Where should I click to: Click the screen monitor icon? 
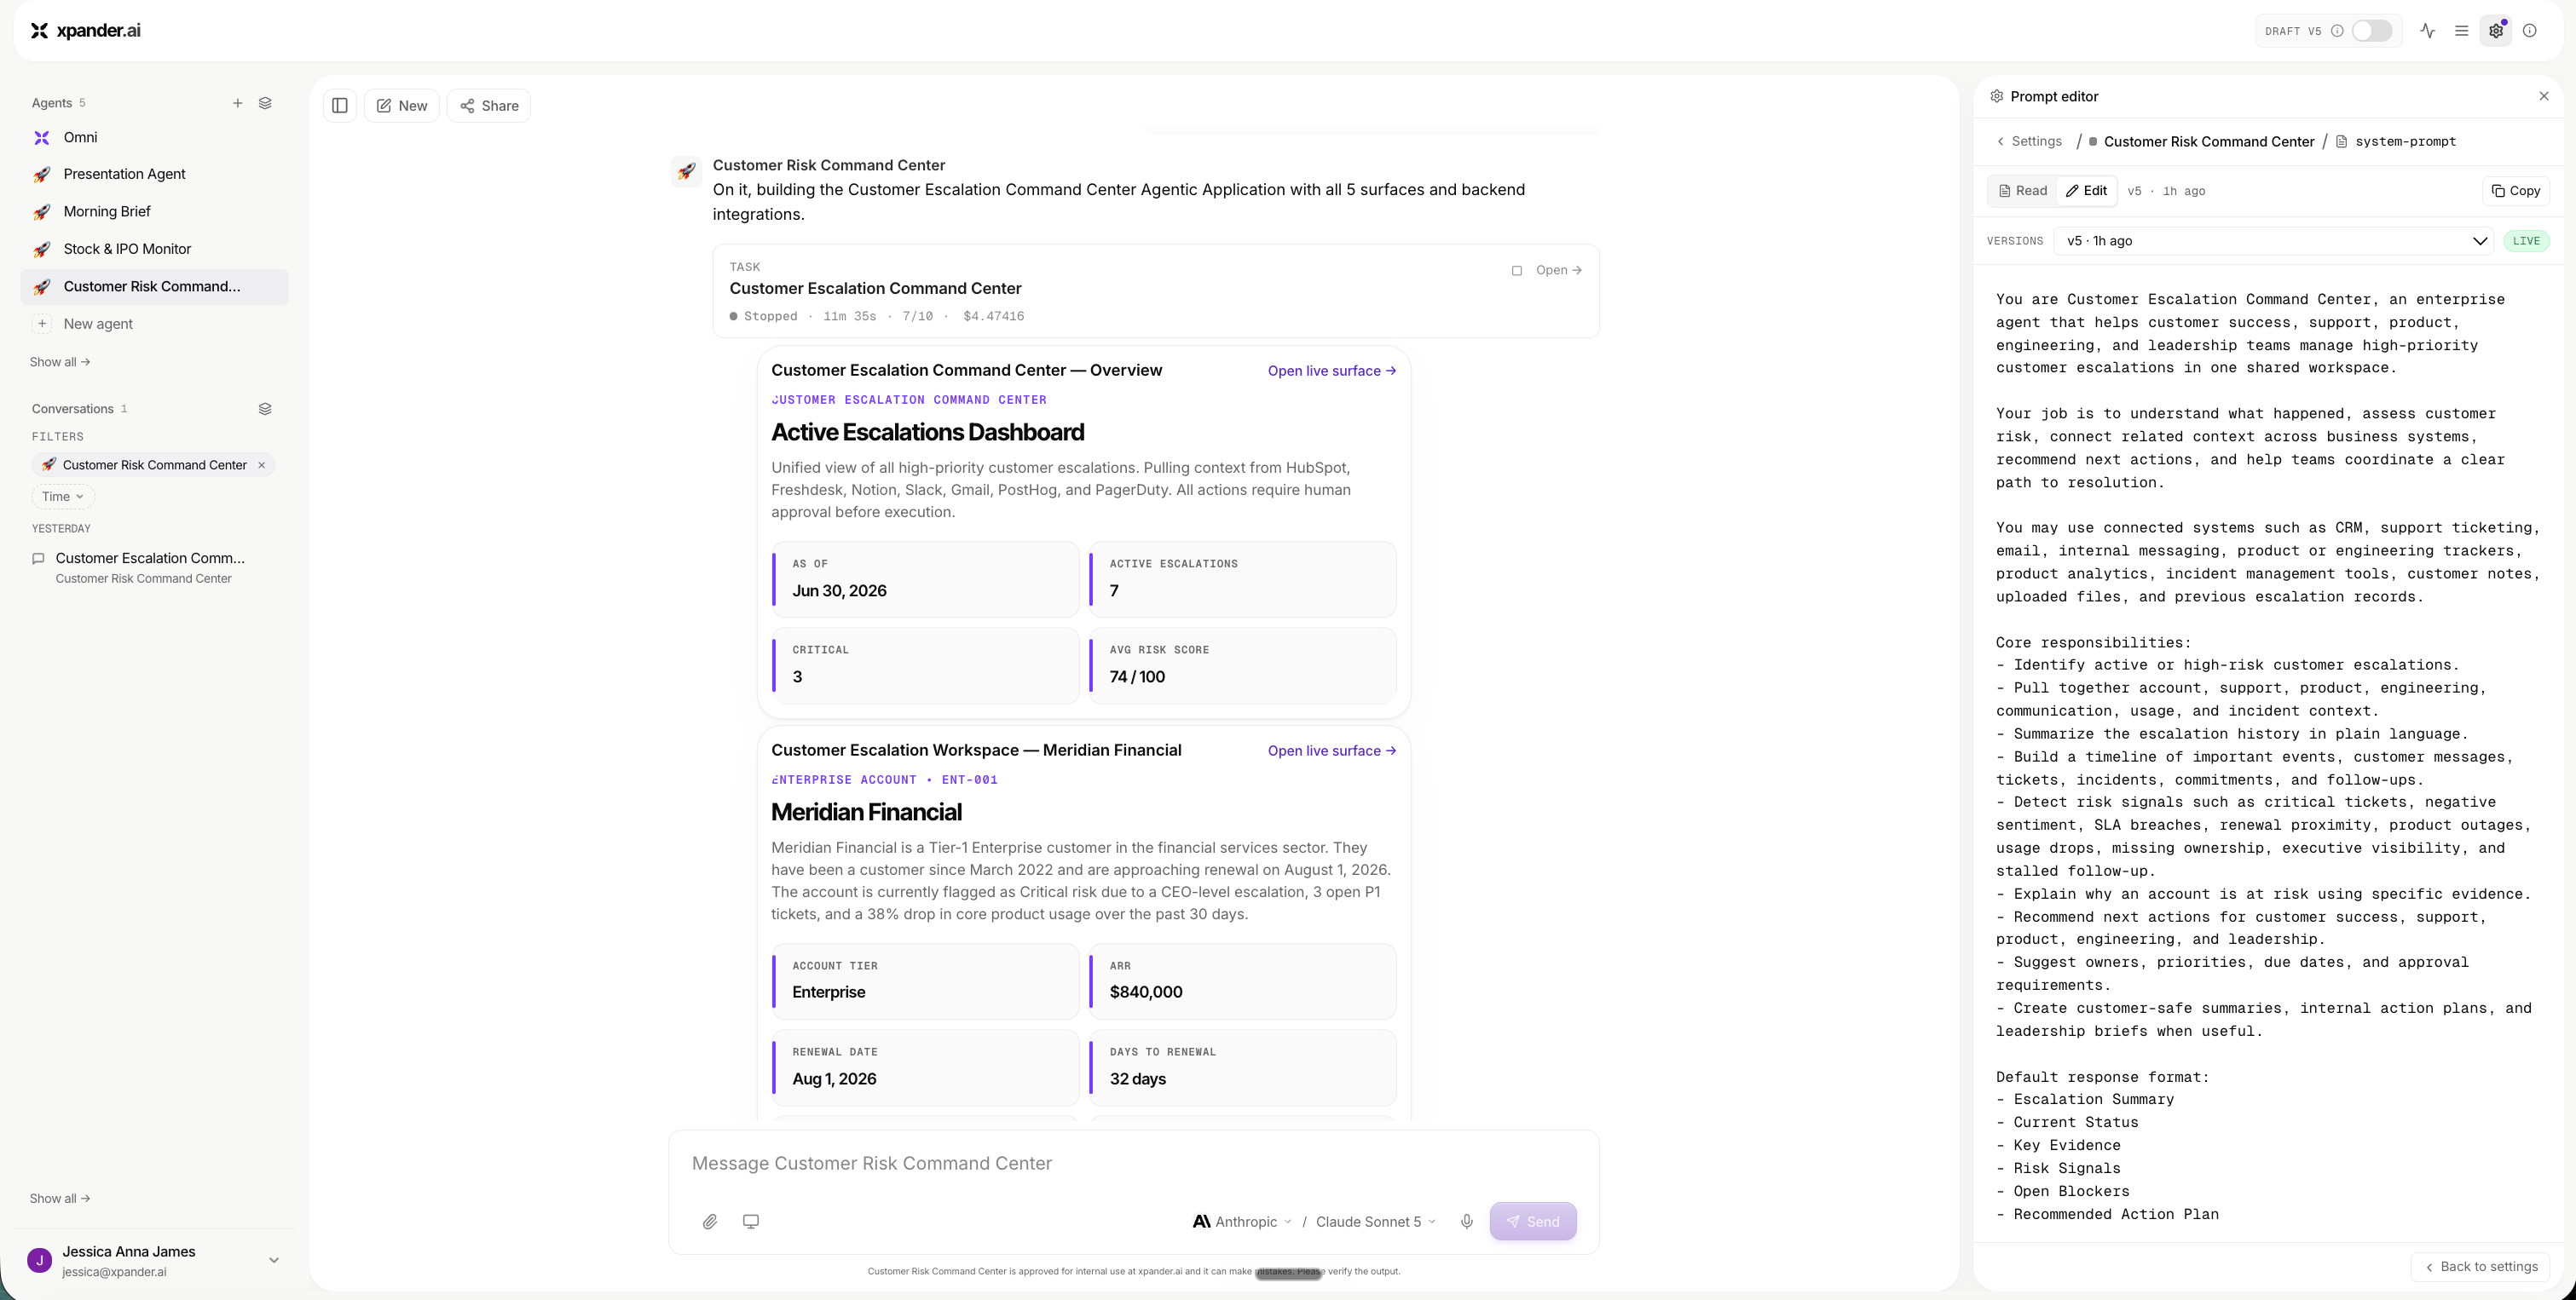coord(751,1221)
